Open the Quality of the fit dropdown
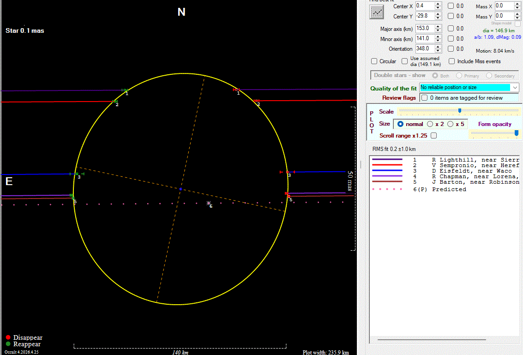 pos(515,87)
